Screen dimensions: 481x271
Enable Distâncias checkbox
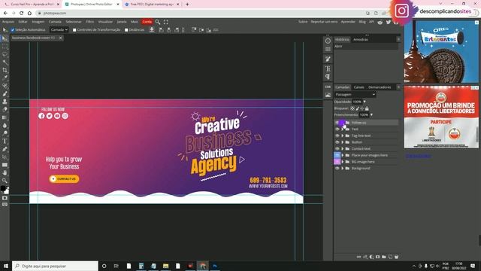coord(126,30)
